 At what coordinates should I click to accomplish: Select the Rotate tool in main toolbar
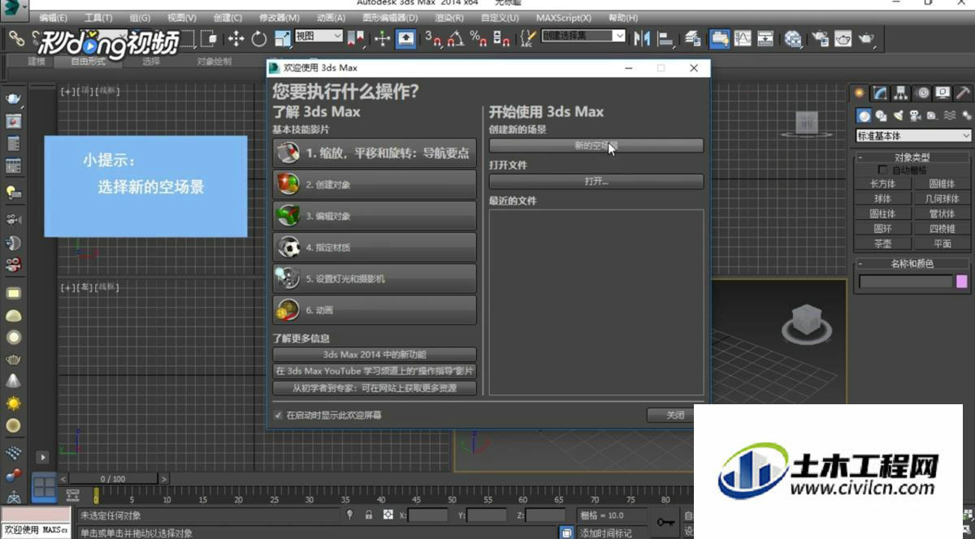tap(259, 38)
